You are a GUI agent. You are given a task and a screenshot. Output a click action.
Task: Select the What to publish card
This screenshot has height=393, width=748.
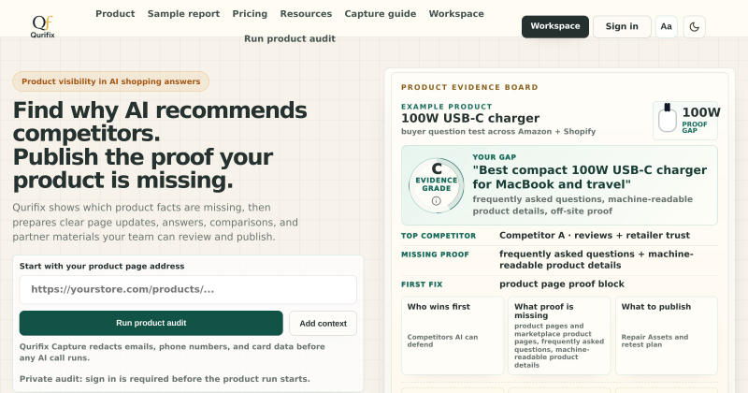coord(667,336)
